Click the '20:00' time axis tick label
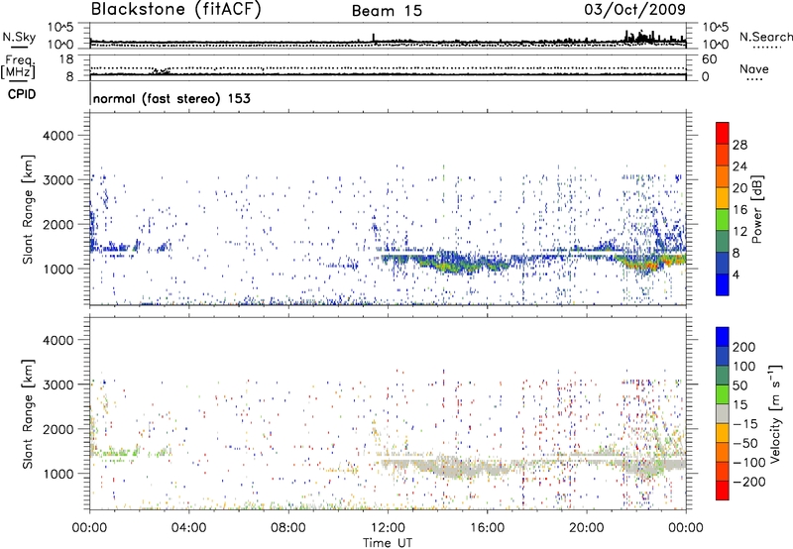 point(587,528)
